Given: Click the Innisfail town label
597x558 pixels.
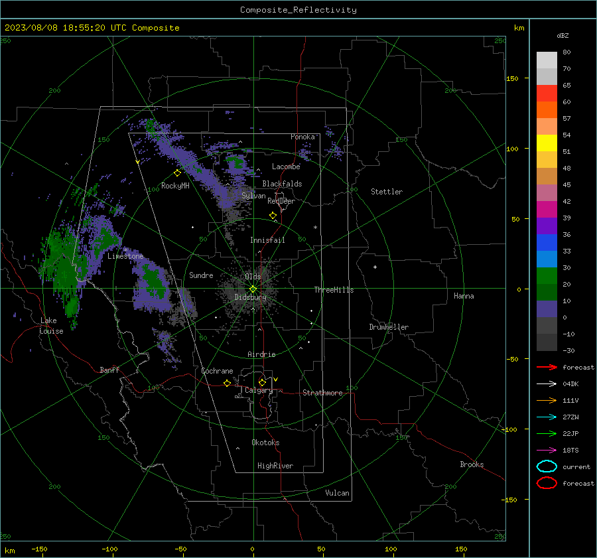Looking at the screenshot, I should (x=267, y=240).
